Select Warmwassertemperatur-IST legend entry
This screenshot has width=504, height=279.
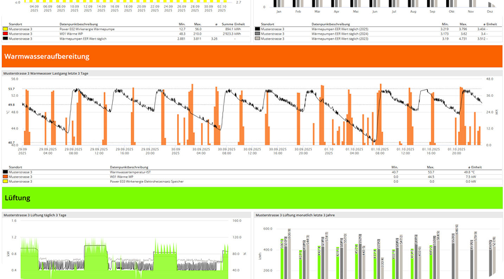tap(132, 172)
